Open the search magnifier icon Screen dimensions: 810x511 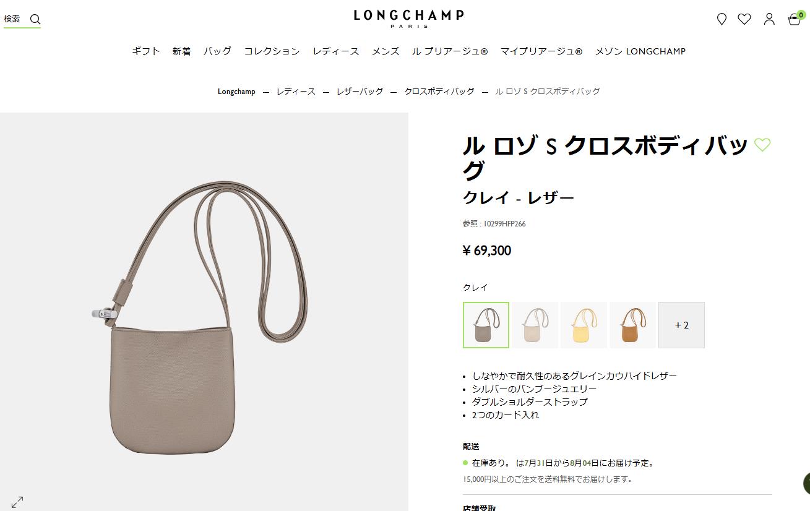[35, 19]
